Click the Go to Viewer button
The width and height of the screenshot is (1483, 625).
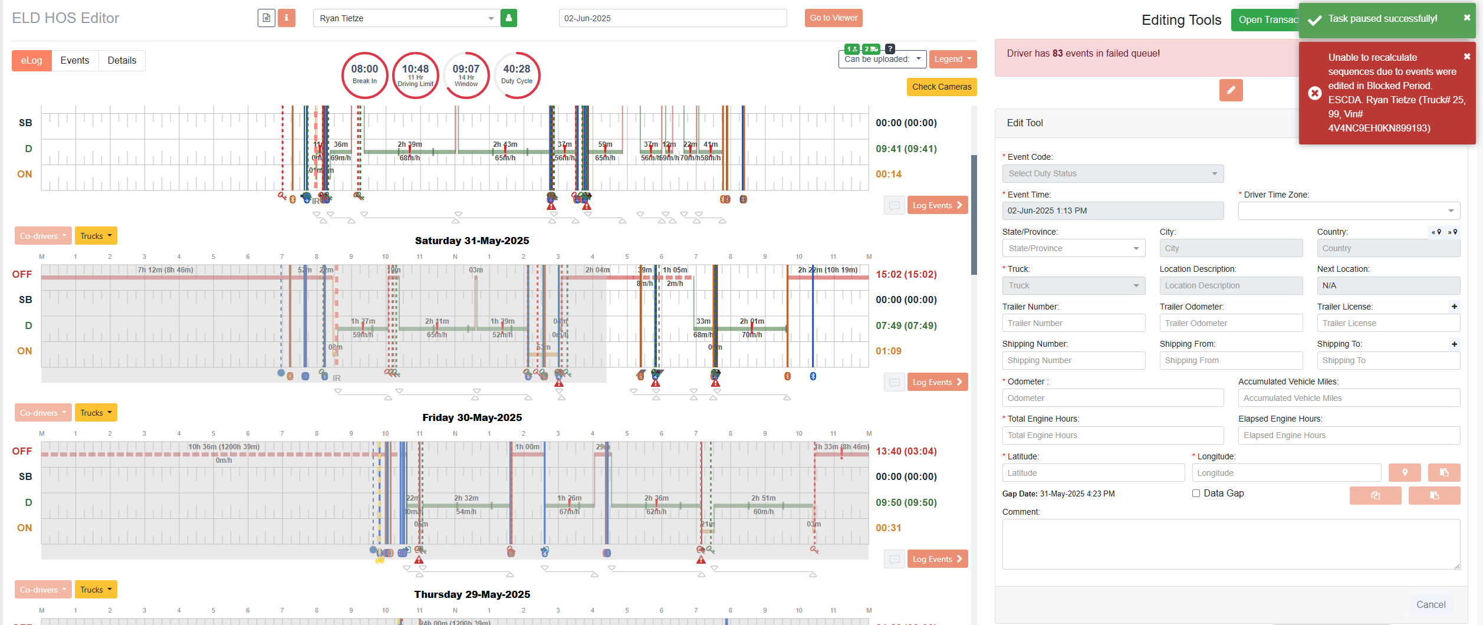[834, 18]
